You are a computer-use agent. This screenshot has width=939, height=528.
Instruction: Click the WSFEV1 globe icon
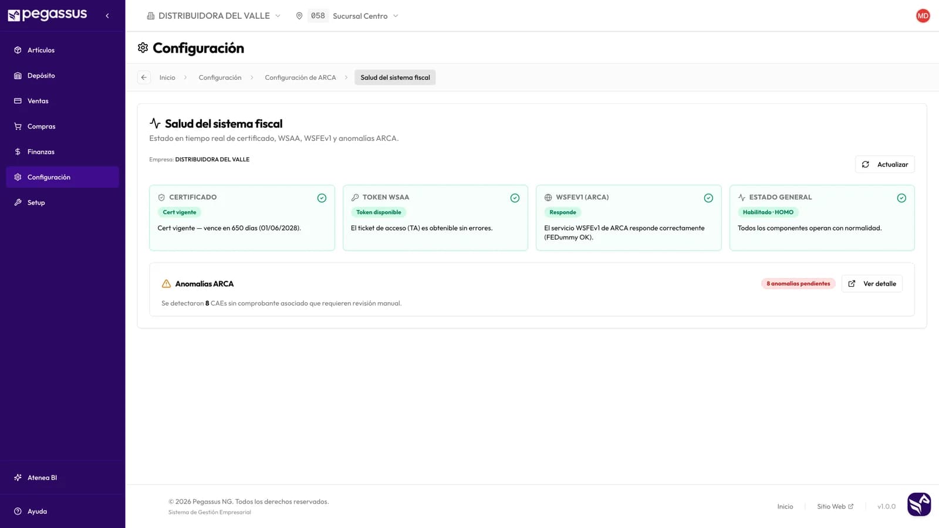[x=548, y=198]
